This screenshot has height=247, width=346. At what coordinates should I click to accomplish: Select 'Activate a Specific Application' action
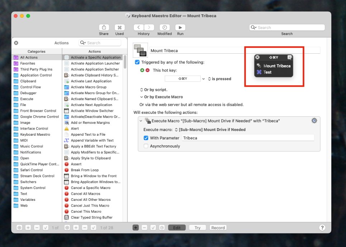coord(93,57)
